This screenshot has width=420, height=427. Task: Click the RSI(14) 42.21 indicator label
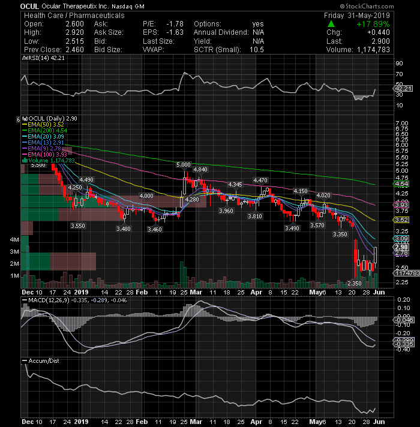click(44, 58)
